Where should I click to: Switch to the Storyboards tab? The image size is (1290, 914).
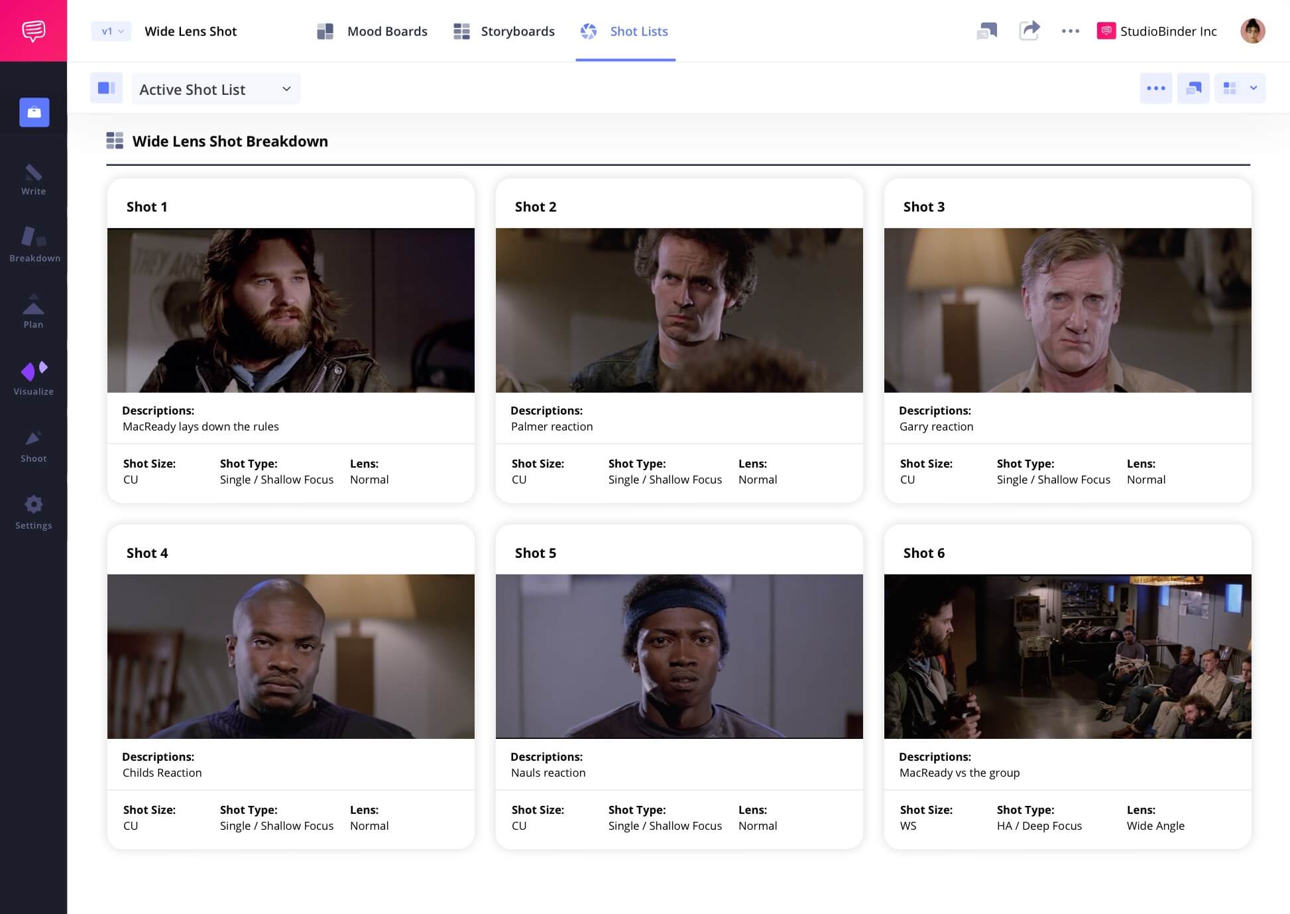click(x=504, y=31)
